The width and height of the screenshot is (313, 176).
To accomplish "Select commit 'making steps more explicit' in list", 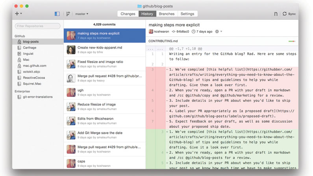I will pyautogui.click(x=105, y=36).
